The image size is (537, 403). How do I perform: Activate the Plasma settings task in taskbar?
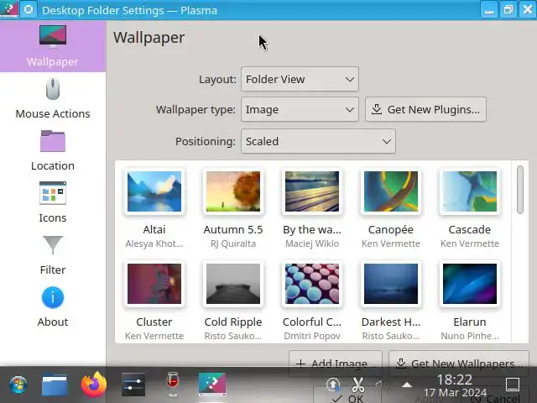(212, 384)
